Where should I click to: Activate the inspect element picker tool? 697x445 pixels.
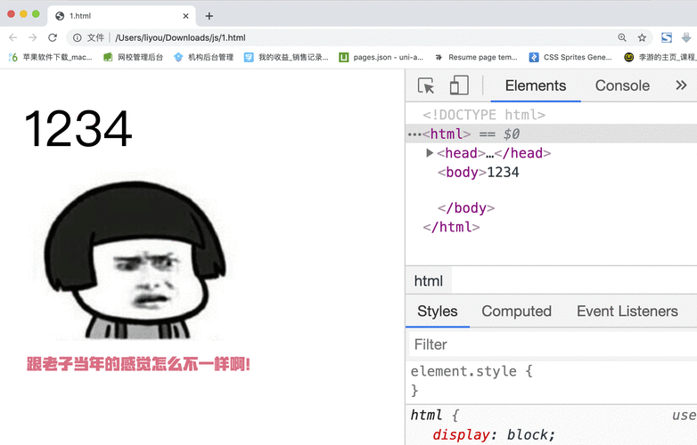[426, 85]
